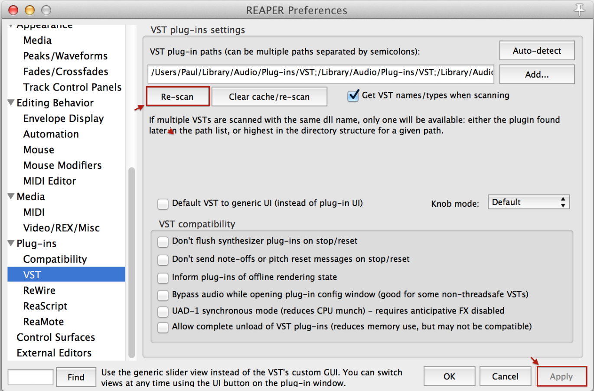This screenshot has width=594, height=391.
Task: Click the Re-scan button
Action: tap(178, 97)
